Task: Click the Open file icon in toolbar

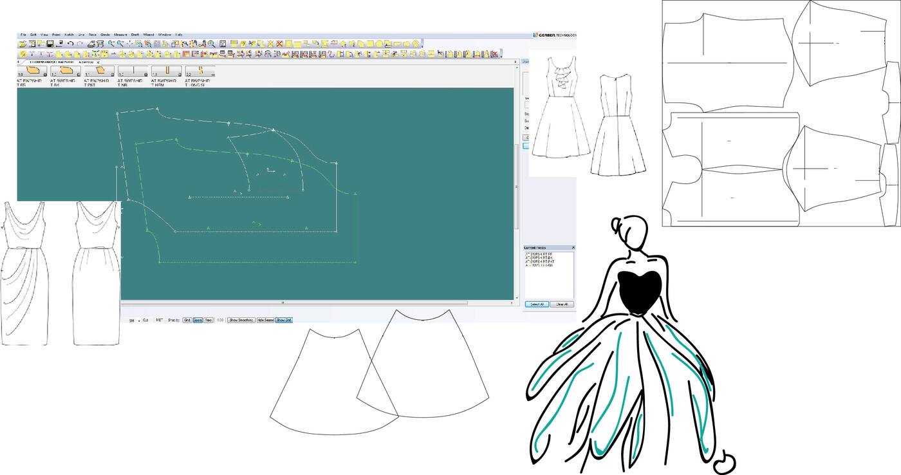Action: [22, 44]
